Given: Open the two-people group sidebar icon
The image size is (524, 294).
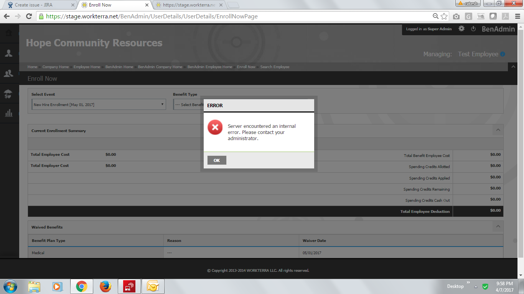Looking at the screenshot, I should [8, 73].
